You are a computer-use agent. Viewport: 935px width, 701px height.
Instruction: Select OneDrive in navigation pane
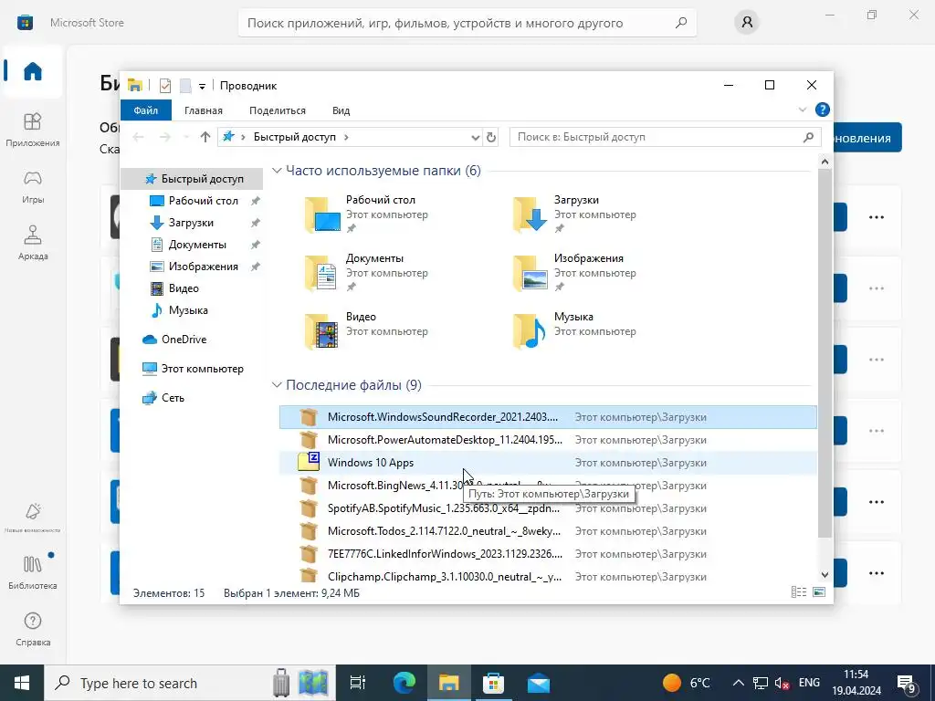coord(184,340)
